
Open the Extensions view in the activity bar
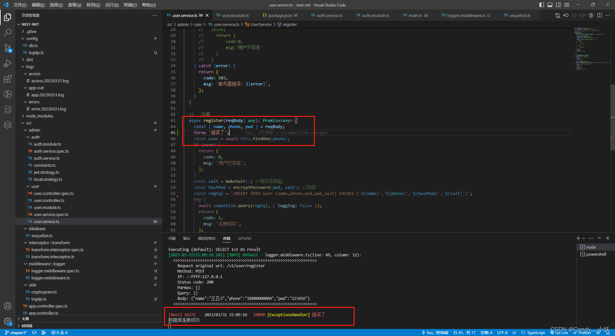(8, 79)
